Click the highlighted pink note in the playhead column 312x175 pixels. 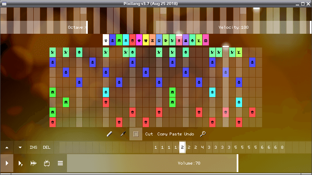[225, 112]
